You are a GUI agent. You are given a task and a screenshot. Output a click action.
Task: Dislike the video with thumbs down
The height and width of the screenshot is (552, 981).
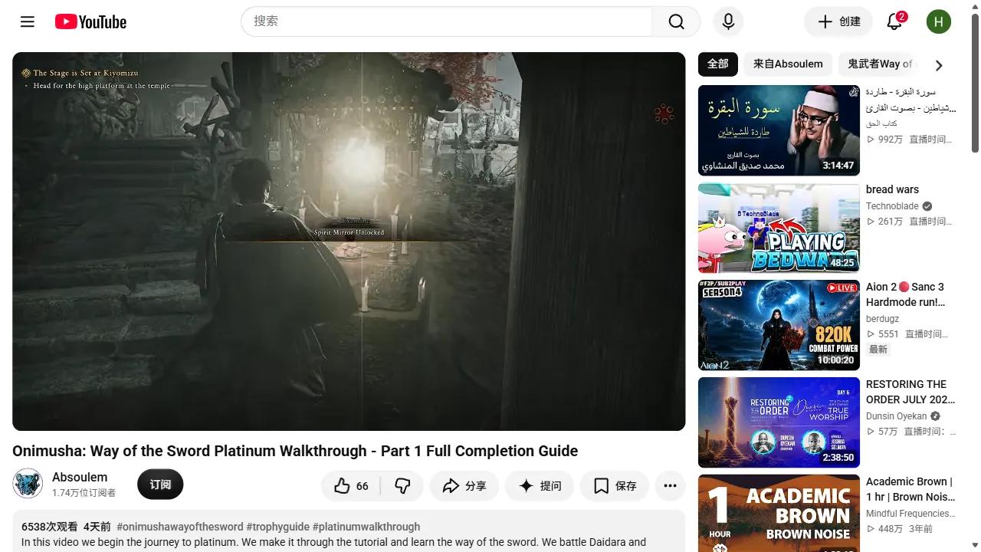402,485
